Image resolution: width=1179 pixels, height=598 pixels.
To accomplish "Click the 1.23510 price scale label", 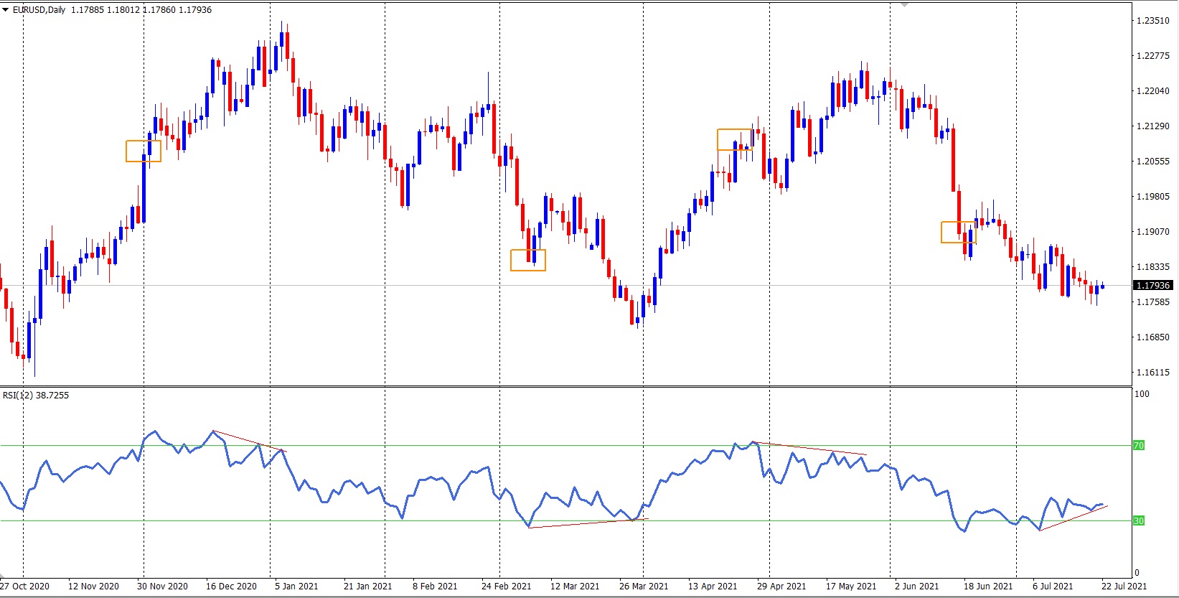I will point(1153,21).
